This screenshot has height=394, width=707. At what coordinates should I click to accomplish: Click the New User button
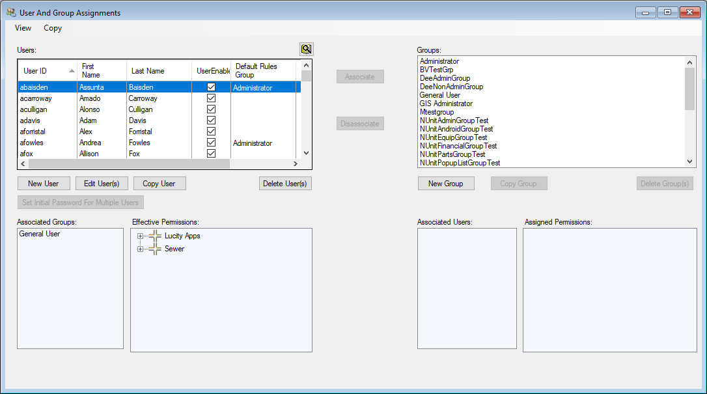tap(43, 183)
